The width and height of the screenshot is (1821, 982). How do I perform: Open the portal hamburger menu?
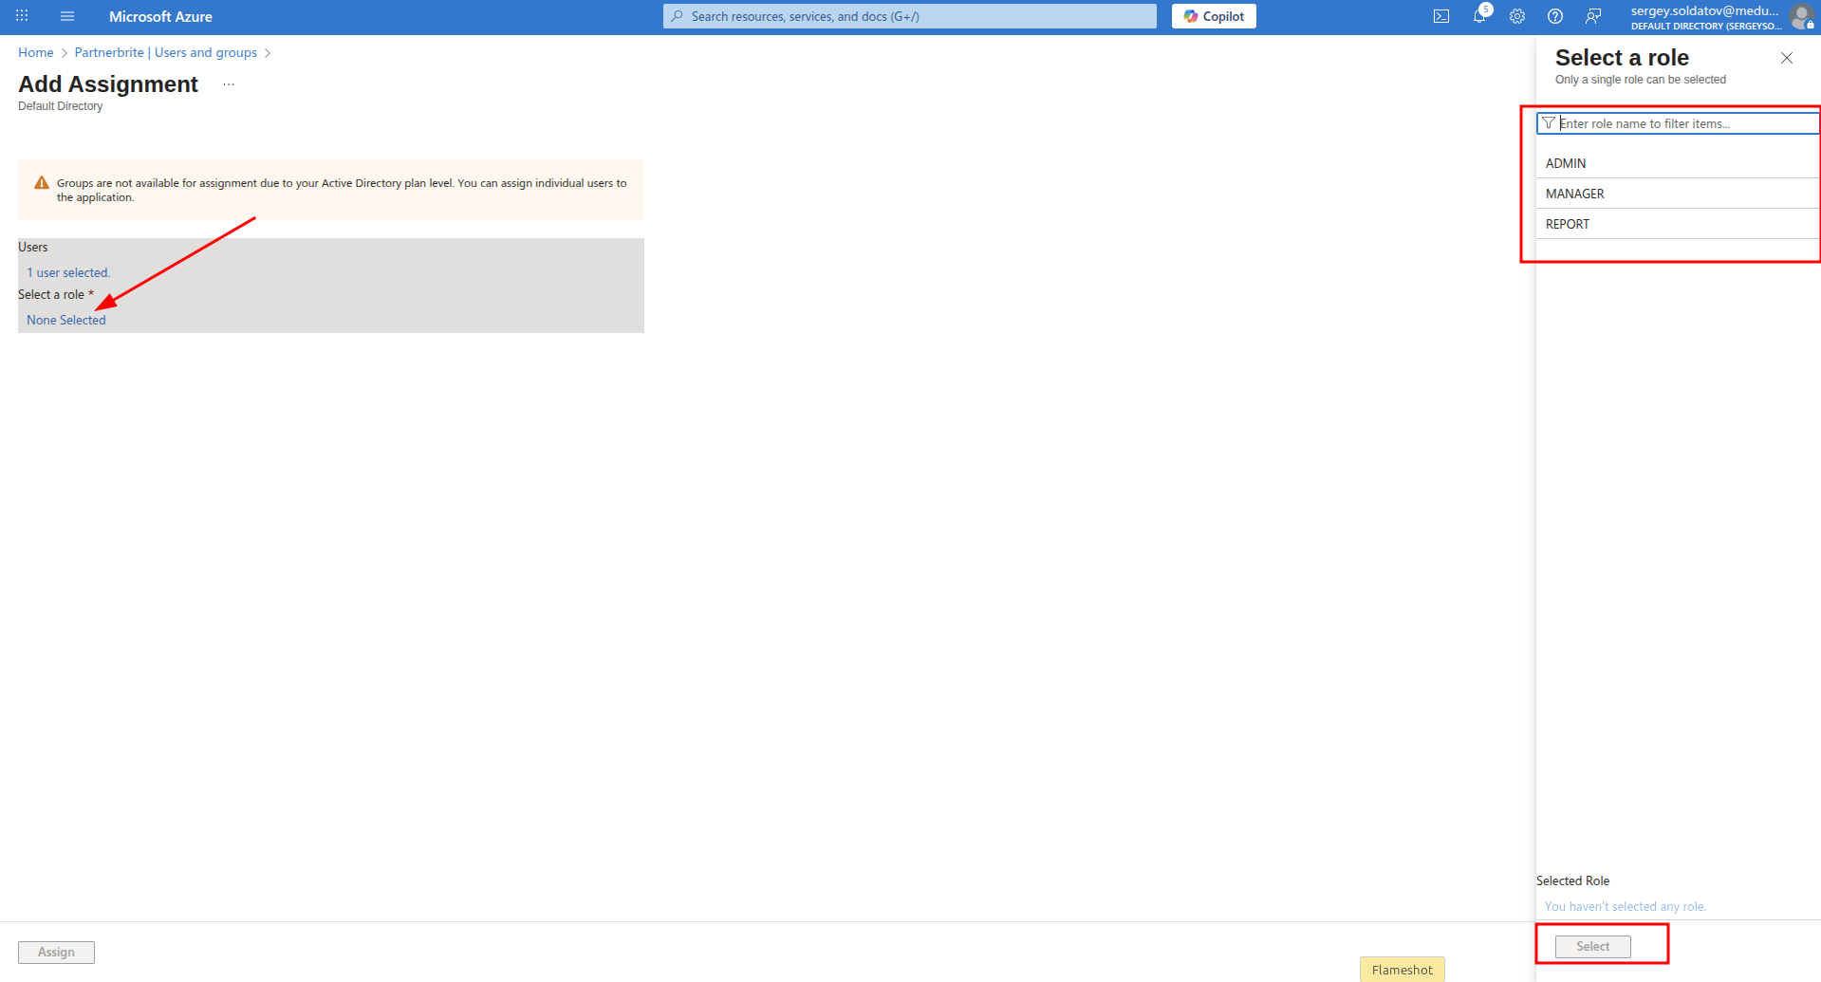pos(67,16)
